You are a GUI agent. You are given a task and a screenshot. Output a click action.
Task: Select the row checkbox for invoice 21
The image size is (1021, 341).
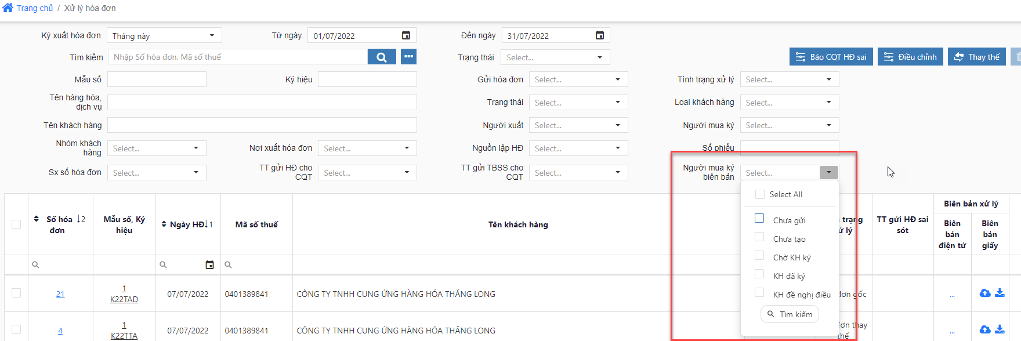click(x=16, y=293)
